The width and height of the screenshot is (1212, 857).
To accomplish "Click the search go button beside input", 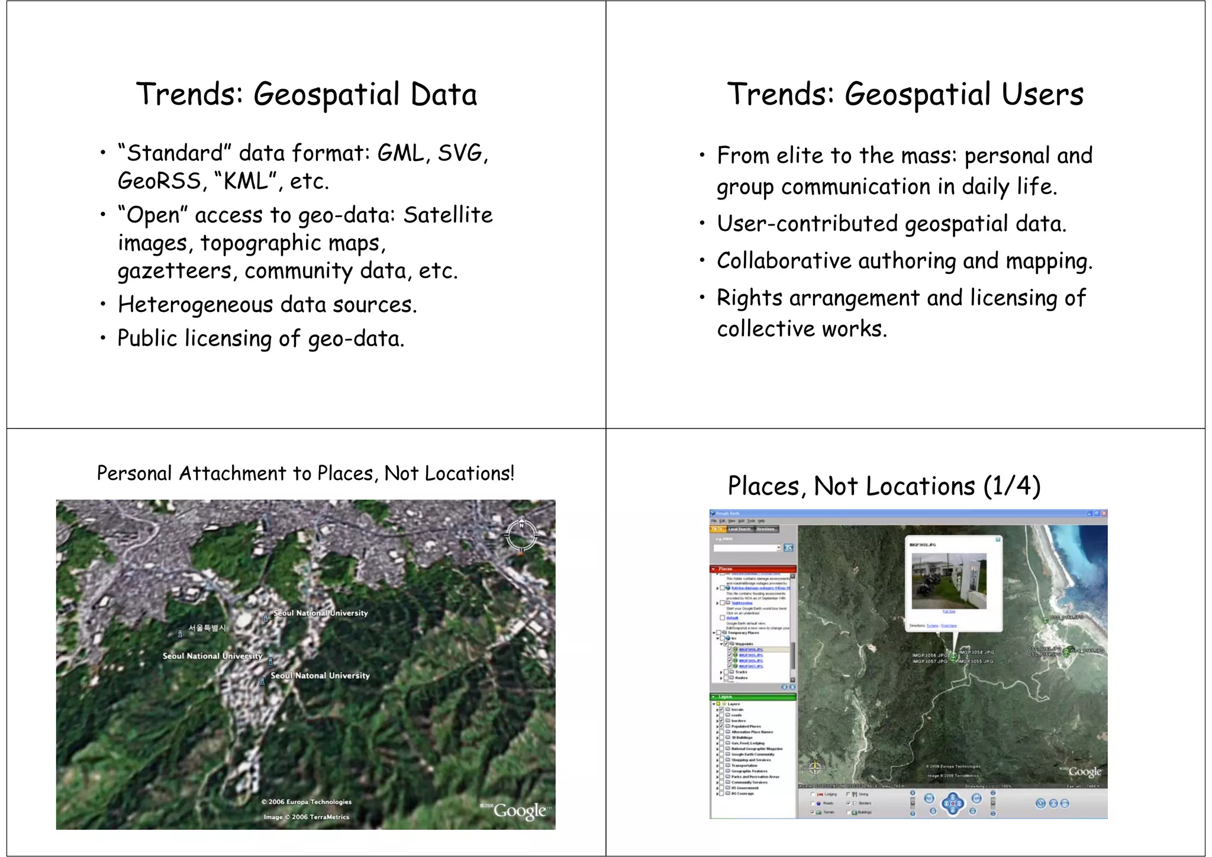I will (x=788, y=547).
